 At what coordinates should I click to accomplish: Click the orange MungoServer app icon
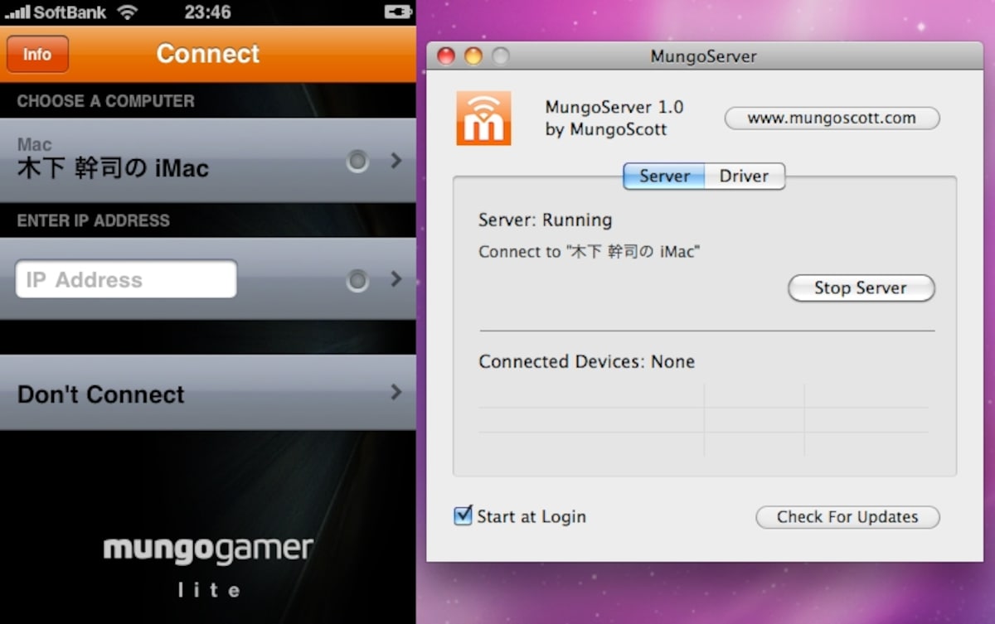pos(483,118)
